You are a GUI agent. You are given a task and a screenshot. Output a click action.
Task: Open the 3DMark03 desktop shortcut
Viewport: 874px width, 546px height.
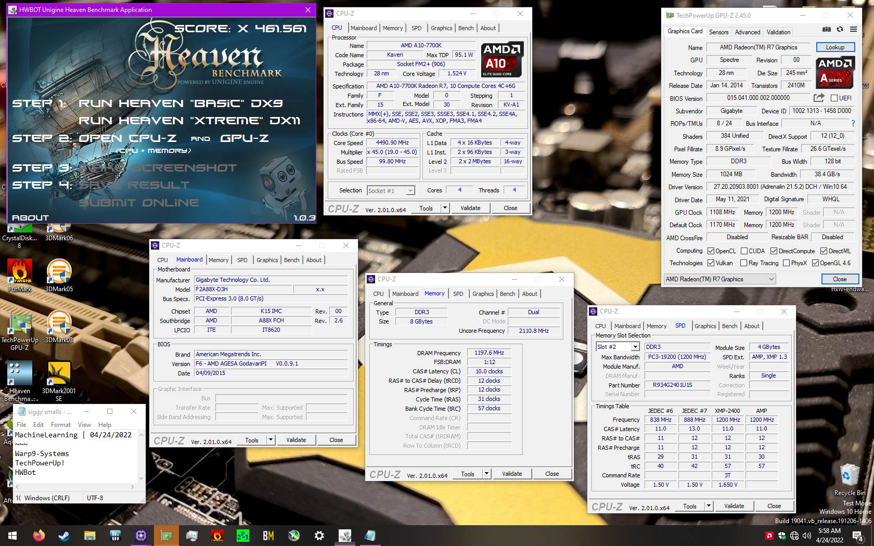59,326
